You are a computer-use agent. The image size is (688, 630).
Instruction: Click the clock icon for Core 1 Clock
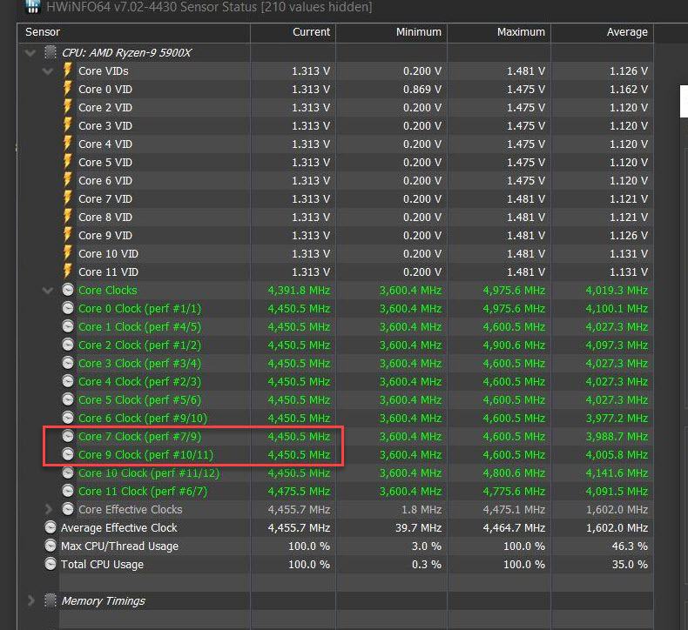68,326
